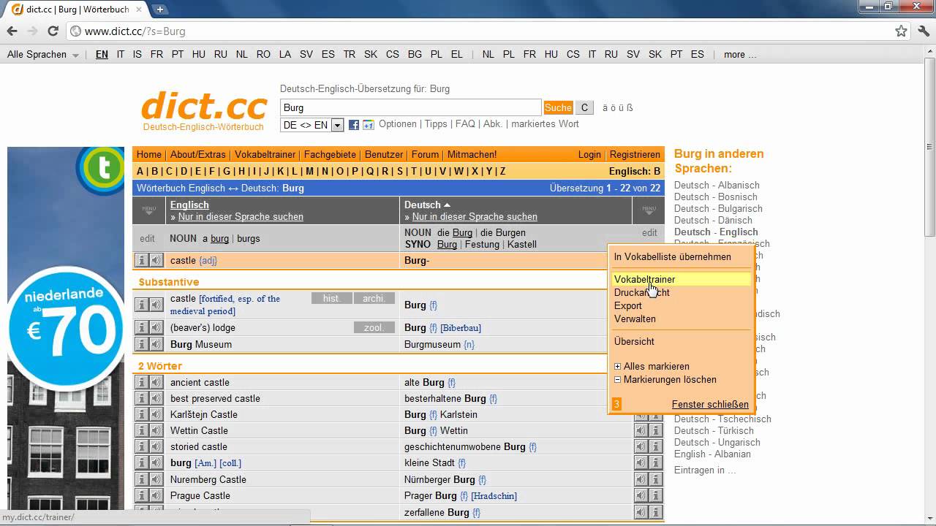Expand the 'Alle Sprachen' dropdown
This screenshot has height=526, width=936.
[43, 54]
